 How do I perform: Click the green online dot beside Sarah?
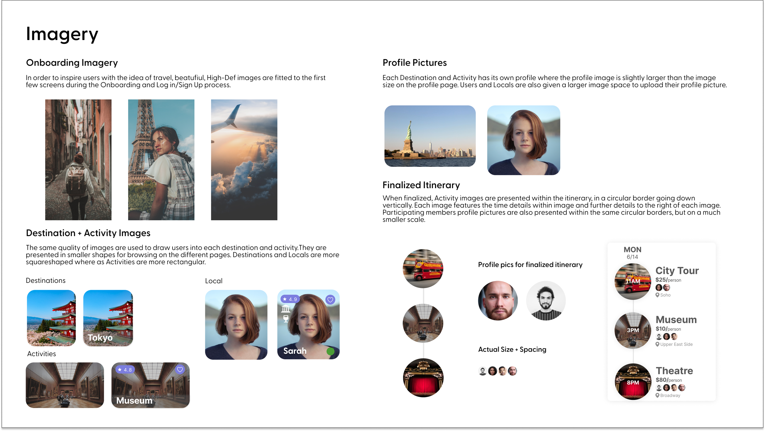pyautogui.click(x=330, y=351)
